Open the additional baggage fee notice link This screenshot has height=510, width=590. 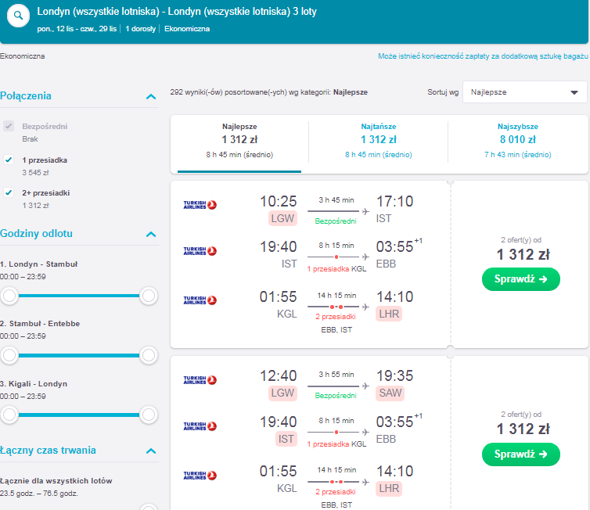[x=483, y=56]
